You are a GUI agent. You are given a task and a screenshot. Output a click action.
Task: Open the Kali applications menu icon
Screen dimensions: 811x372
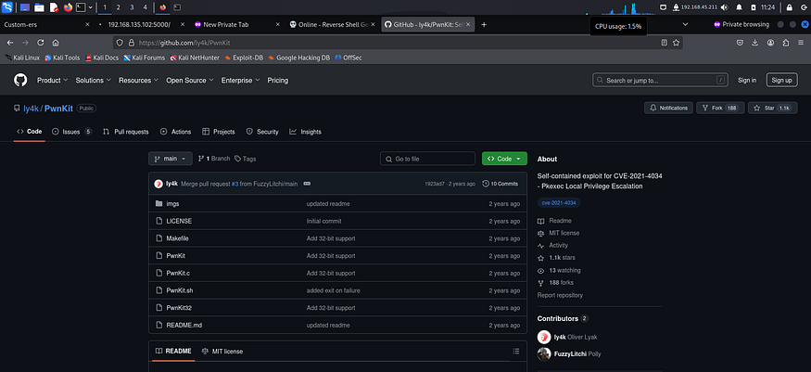(x=7, y=7)
